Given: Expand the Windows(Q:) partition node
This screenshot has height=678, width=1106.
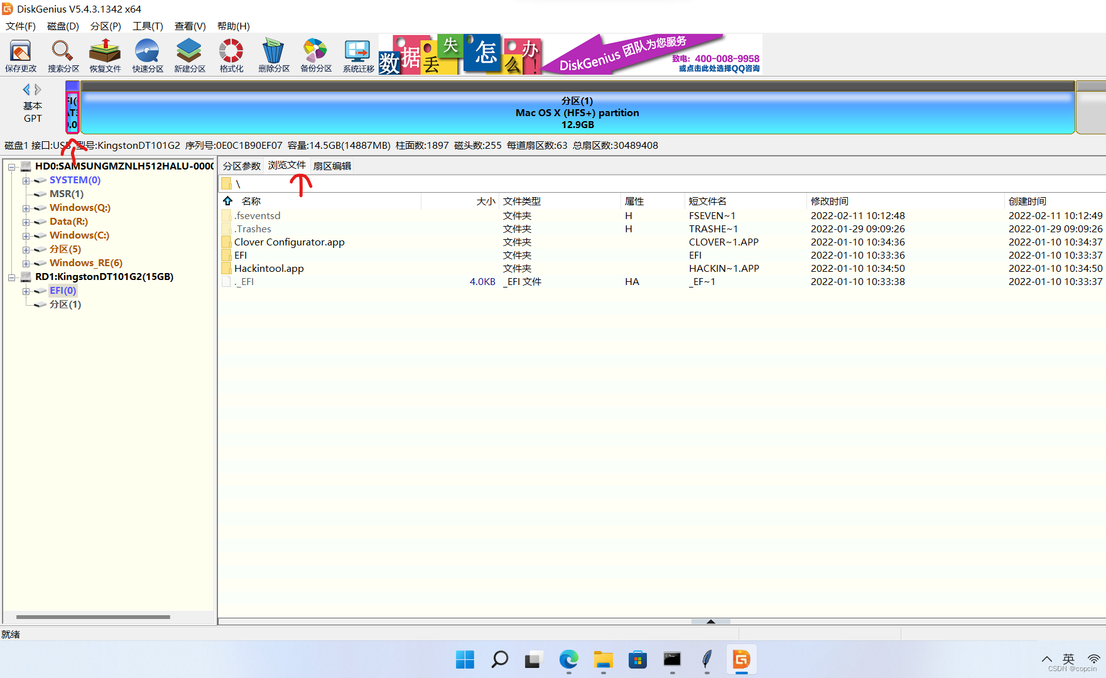Looking at the screenshot, I should click(x=26, y=208).
